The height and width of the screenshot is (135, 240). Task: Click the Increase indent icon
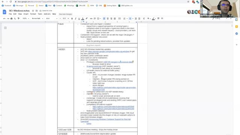[139, 18]
